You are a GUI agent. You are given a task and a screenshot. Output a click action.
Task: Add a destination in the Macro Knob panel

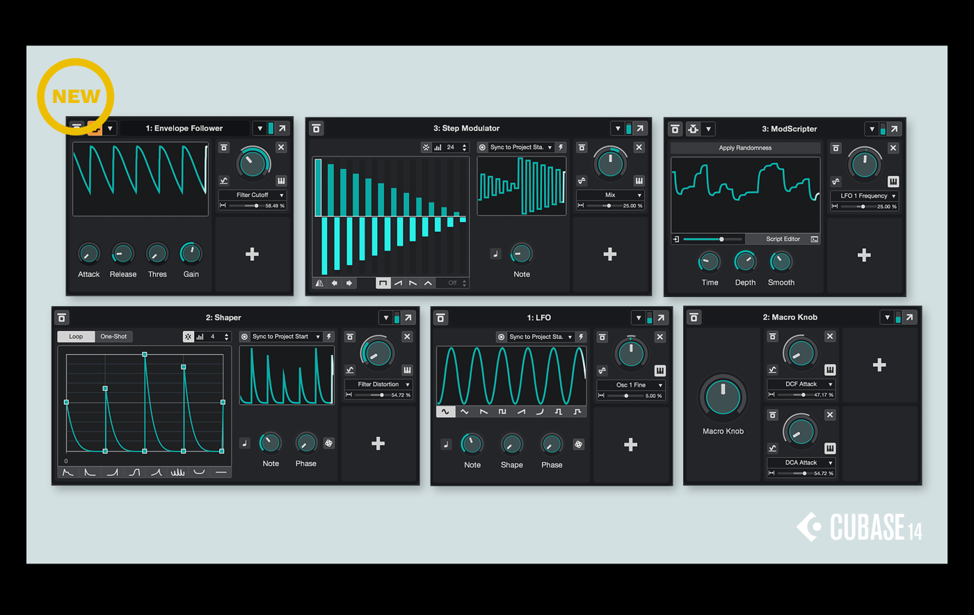(879, 365)
